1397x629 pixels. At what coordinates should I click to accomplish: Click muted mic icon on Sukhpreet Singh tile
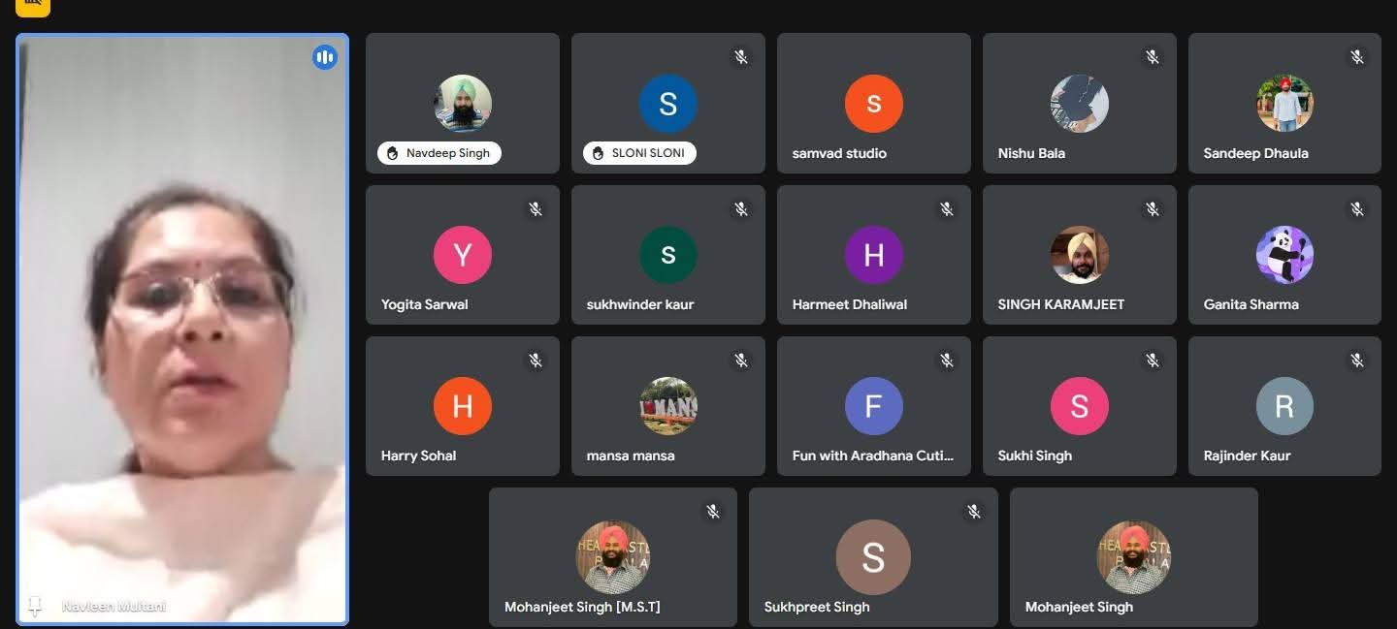[x=974, y=512]
